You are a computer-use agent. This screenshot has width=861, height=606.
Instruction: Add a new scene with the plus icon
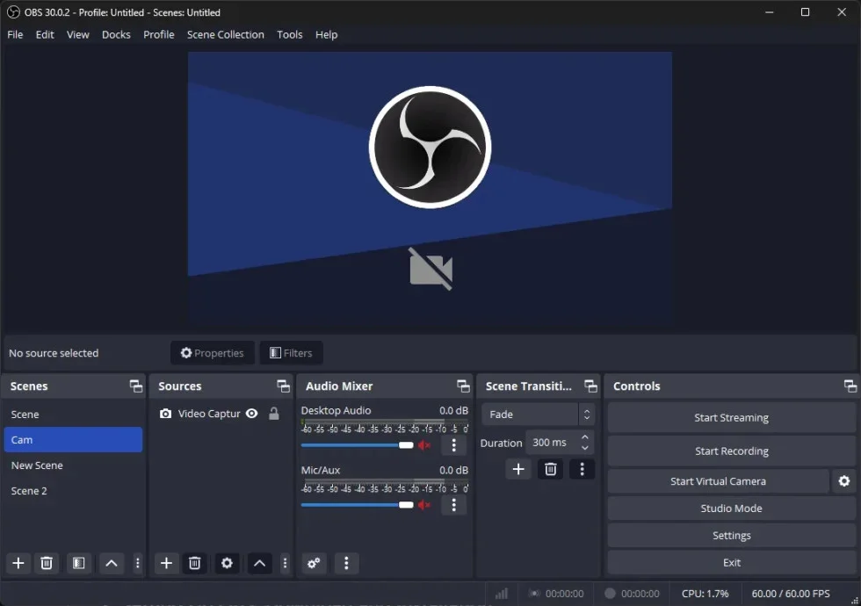tap(18, 563)
